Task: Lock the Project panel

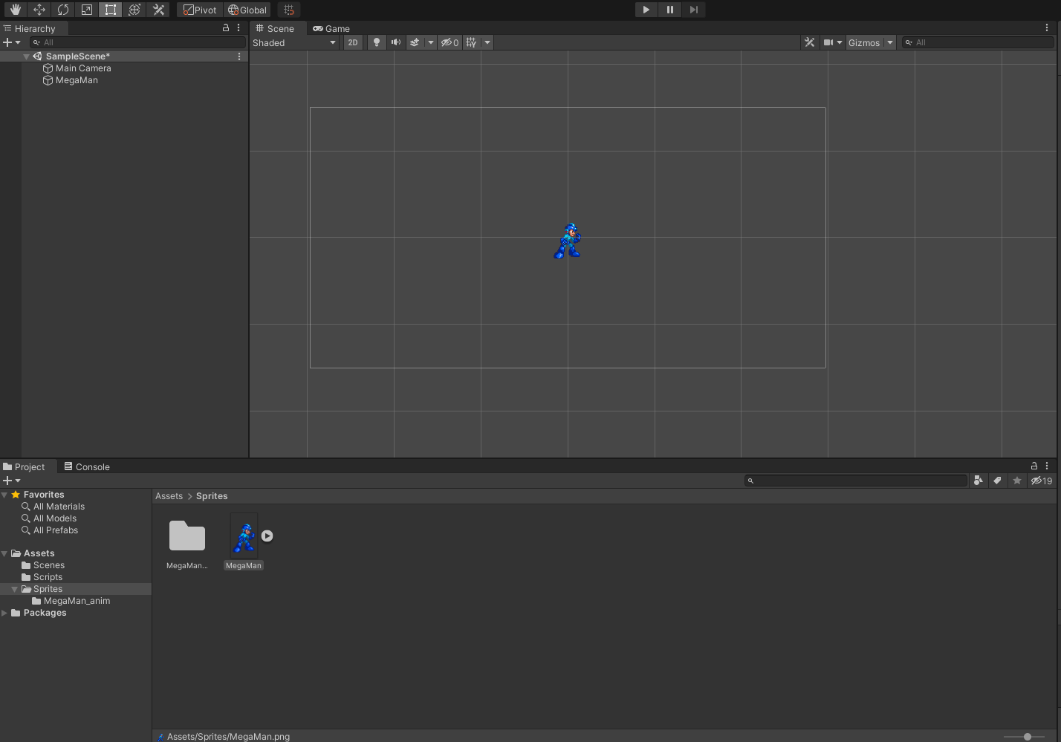Action: [1034, 466]
